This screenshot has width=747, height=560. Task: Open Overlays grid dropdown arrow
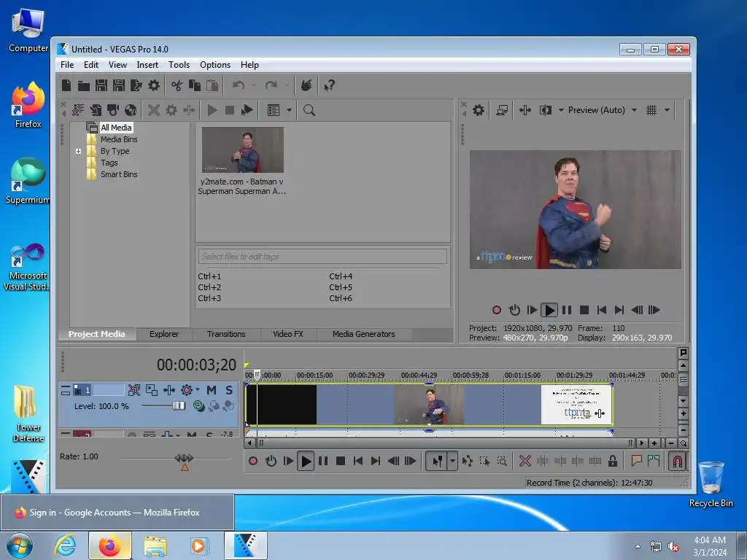click(667, 111)
